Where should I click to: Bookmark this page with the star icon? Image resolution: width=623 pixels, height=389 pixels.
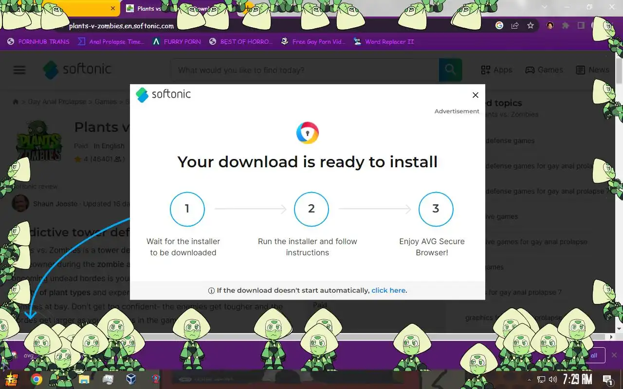tap(531, 26)
